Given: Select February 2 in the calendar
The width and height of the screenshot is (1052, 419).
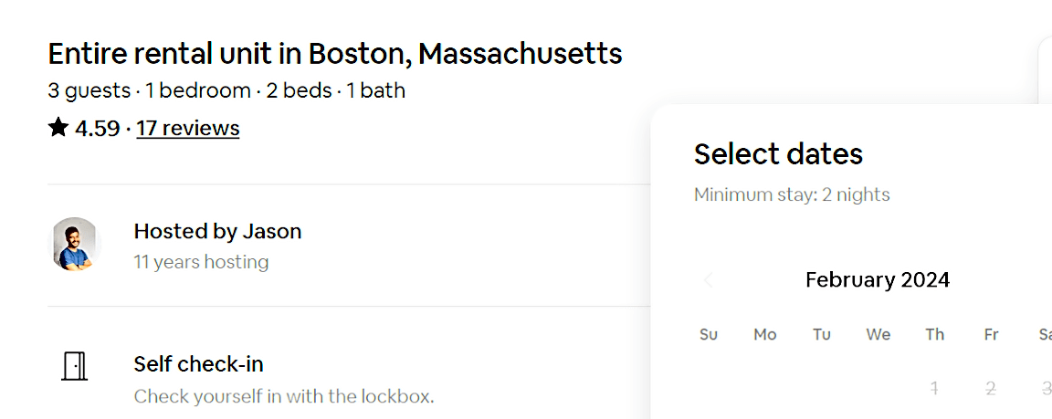Looking at the screenshot, I should (991, 387).
